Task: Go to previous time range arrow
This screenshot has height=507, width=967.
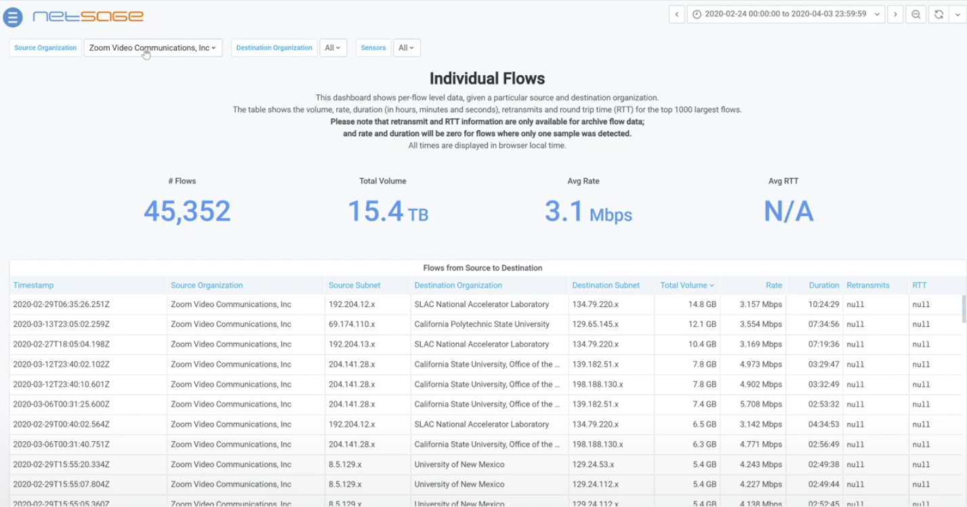Action: [676, 14]
